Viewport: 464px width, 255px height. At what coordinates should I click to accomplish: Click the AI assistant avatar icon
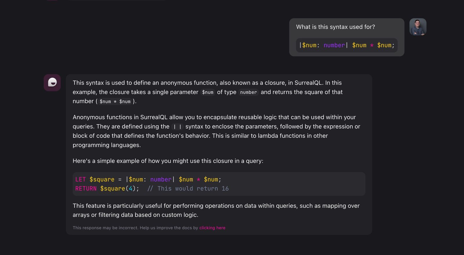pyautogui.click(x=52, y=83)
